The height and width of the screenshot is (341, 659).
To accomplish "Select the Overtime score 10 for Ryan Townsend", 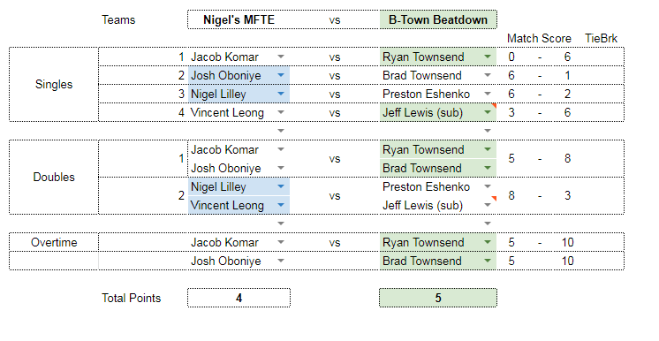I will [567, 242].
